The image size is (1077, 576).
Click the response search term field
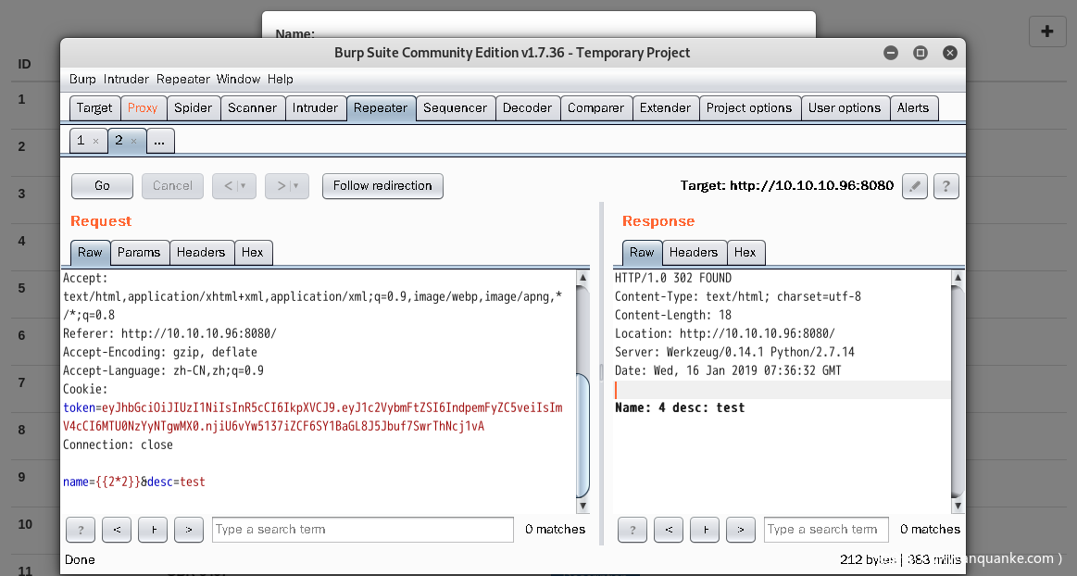tap(826, 530)
